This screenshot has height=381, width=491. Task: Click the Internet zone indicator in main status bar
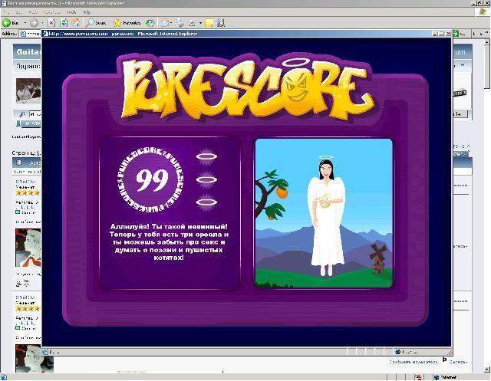445,377
